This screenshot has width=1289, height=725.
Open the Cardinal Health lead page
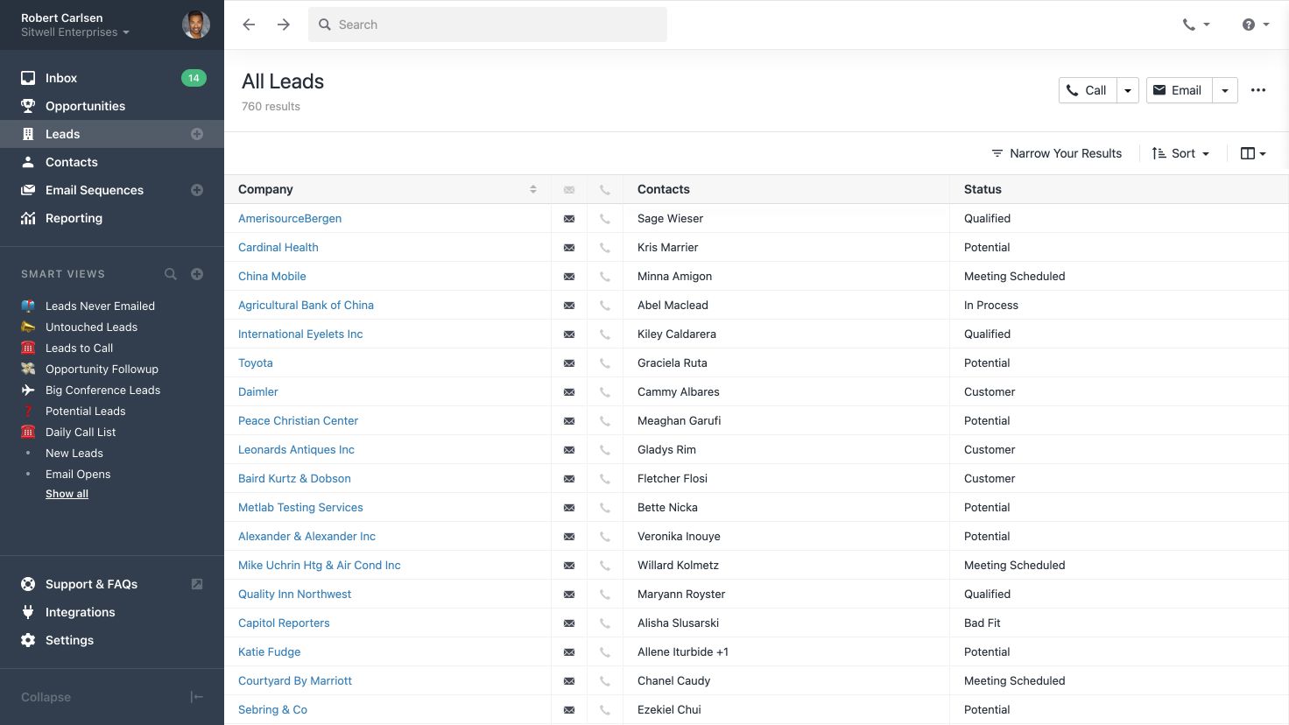(x=278, y=247)
